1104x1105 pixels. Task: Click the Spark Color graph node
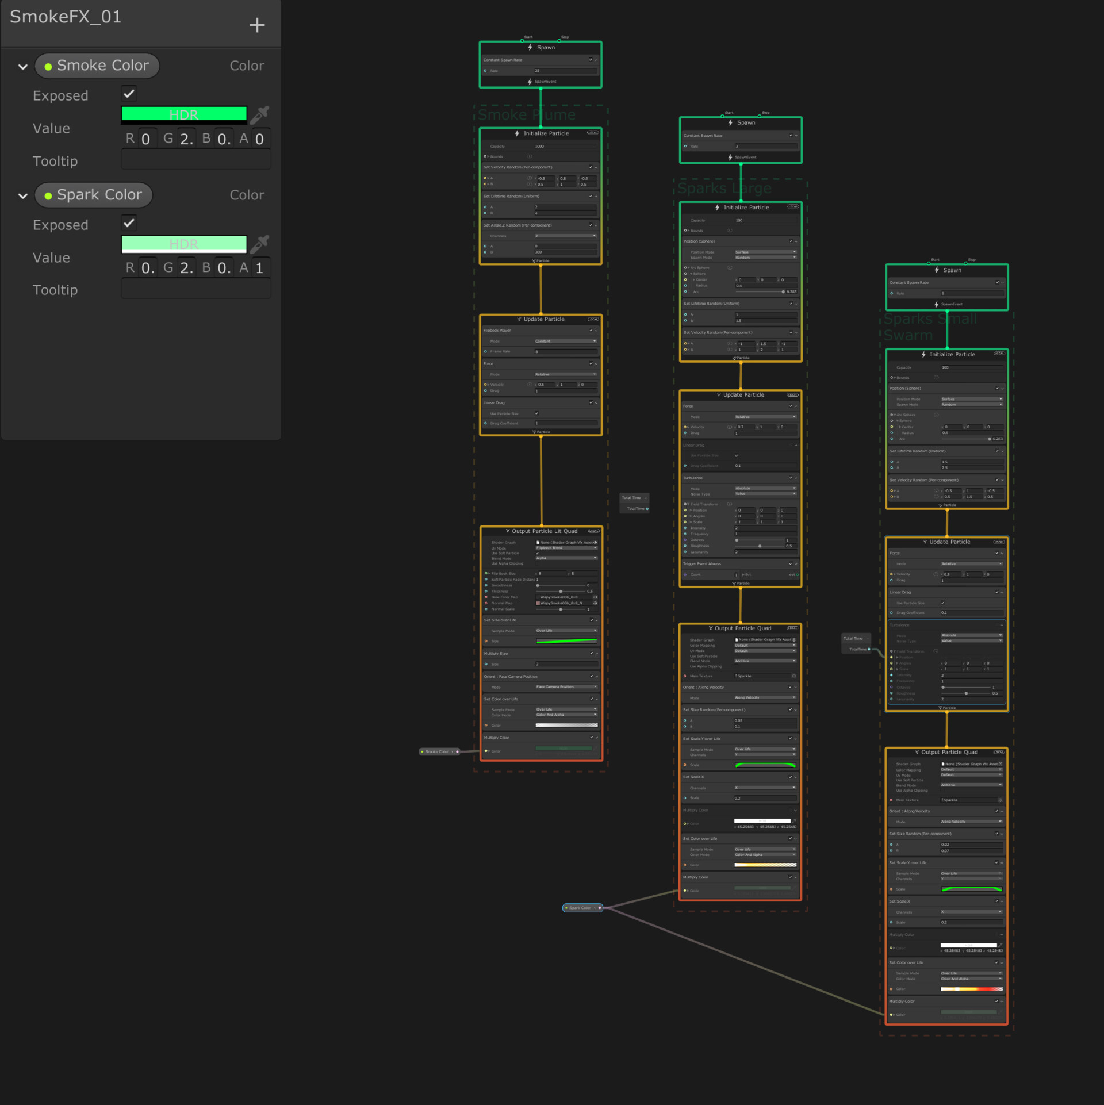coord(581,908)
